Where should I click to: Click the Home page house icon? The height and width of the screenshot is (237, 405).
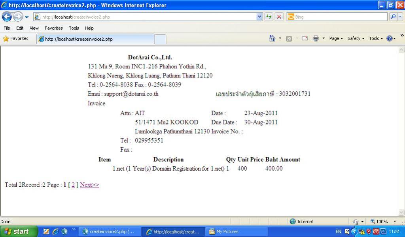pyautogui.click(x=272, y=38)
